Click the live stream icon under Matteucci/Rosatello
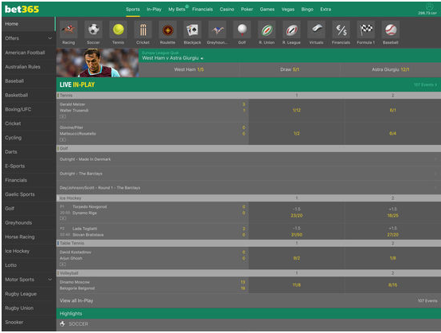 coord(63,139)
